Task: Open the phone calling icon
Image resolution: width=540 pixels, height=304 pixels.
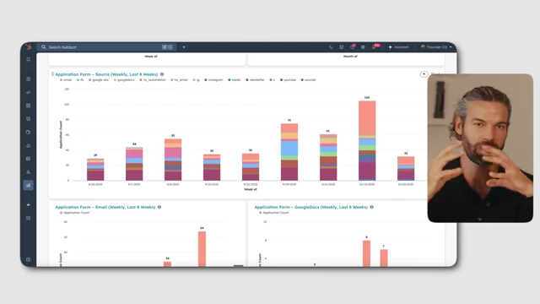Action: pyautogui.click(x=331, y=47)
